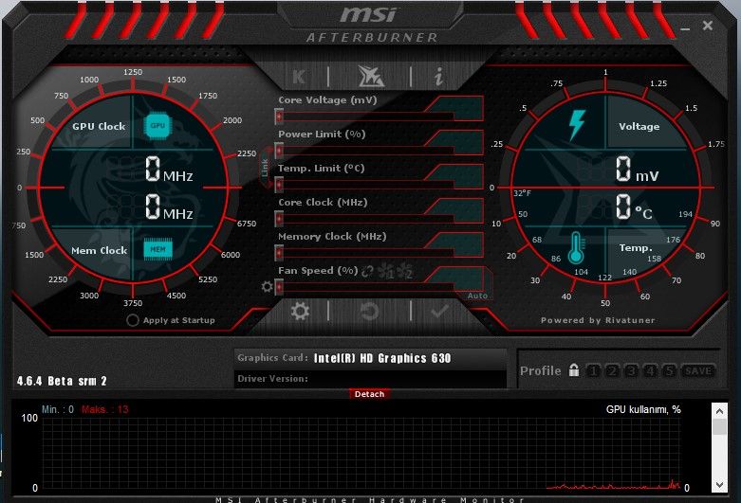Click the thermometer temperature icon
741x503 pixels.
(576, 247)
